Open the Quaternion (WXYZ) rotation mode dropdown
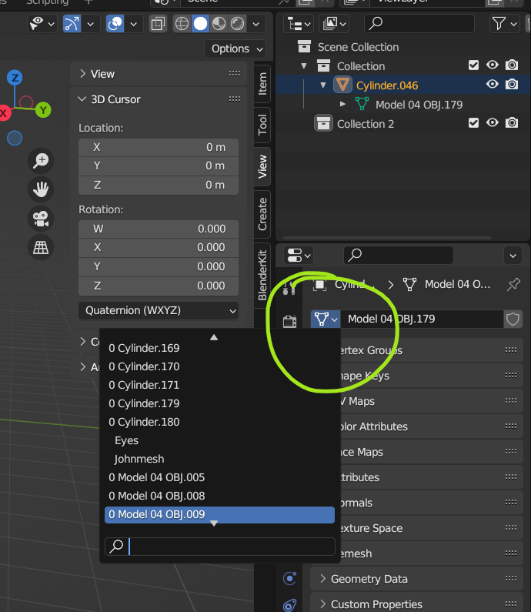This screenshot has height=612, width=531. click(x=159, y=311)
